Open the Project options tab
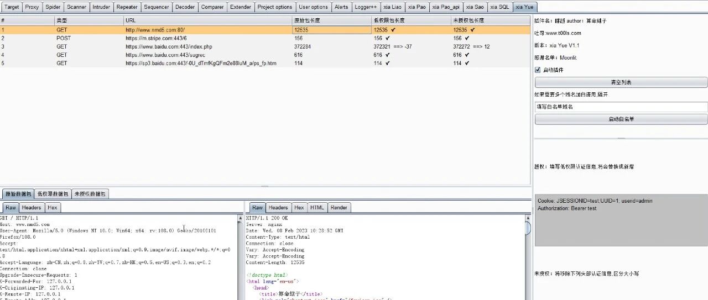Screen dimensions: 708x300 (x=275, y=7)
